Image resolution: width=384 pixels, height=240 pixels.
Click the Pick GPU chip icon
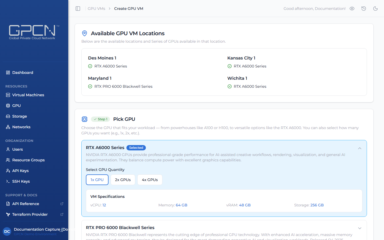(x=85, y=119)
